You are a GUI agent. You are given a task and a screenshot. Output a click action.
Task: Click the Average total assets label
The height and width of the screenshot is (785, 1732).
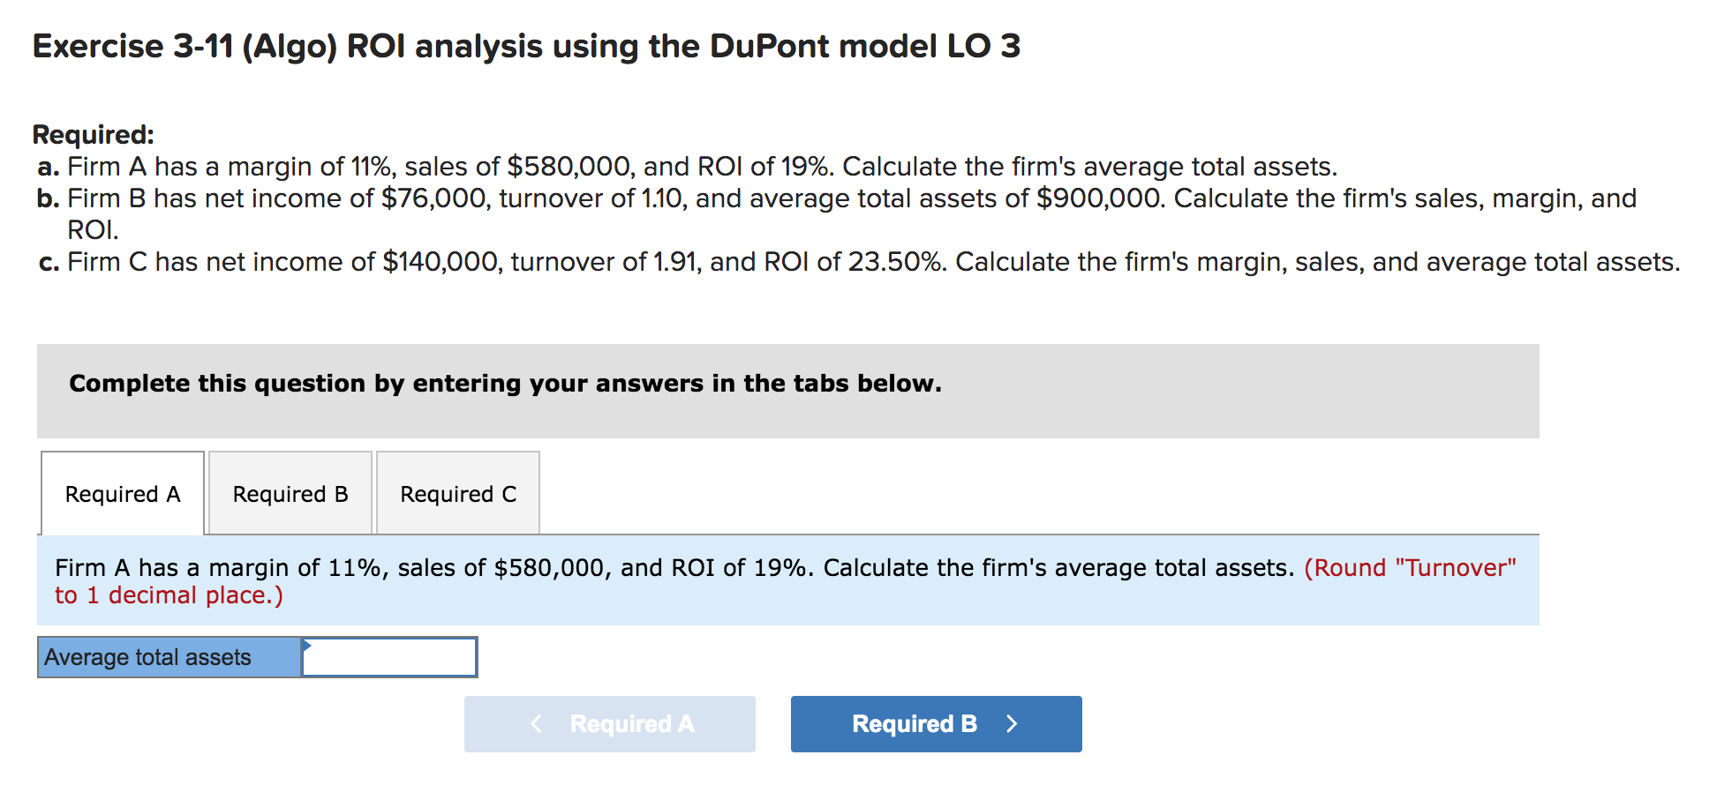pos(148,657)
